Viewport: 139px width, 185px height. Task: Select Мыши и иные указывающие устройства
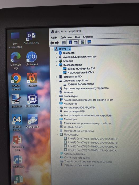pos(88,123)
